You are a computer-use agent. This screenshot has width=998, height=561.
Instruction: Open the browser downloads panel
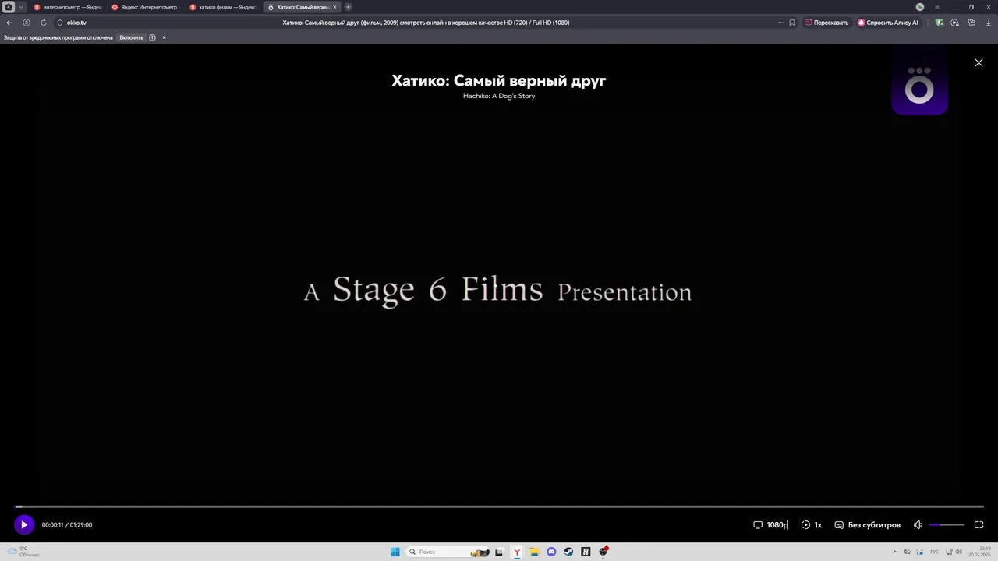coord(989,23)
